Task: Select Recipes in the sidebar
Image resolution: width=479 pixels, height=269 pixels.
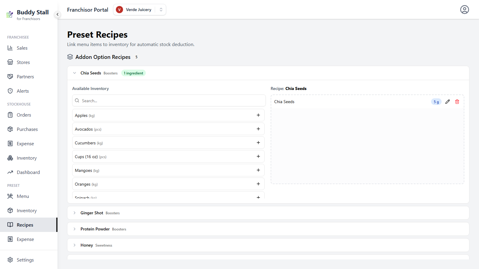Action: [x=28, y=225]
